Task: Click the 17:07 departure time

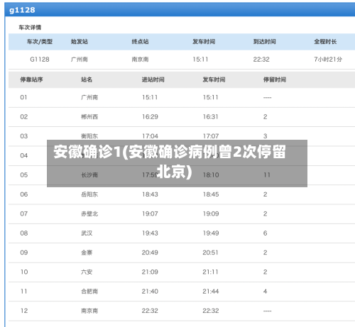Action: tap(211, 136)
